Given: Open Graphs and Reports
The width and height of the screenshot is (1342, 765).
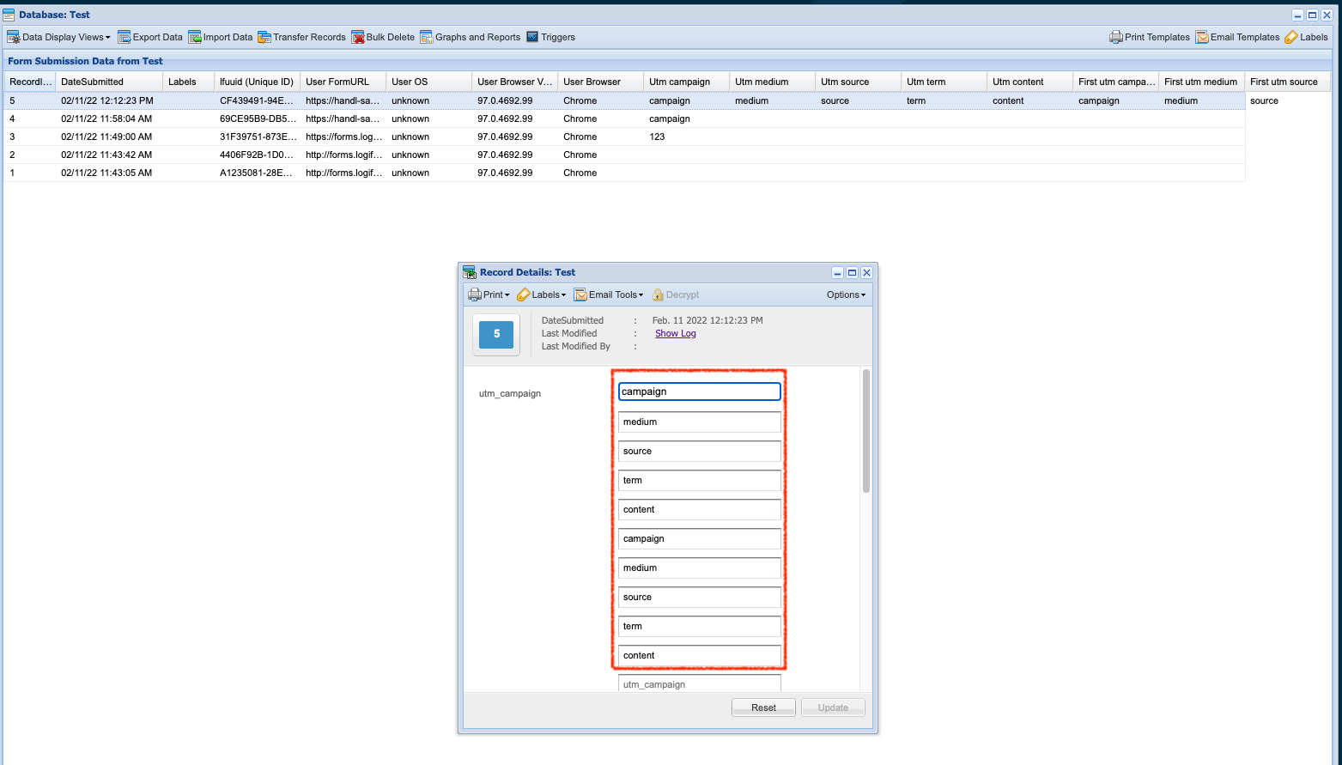Looking at the screenshot, I should [427, 37].
